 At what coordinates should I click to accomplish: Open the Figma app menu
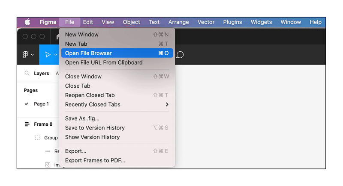[x=48, y=22]
